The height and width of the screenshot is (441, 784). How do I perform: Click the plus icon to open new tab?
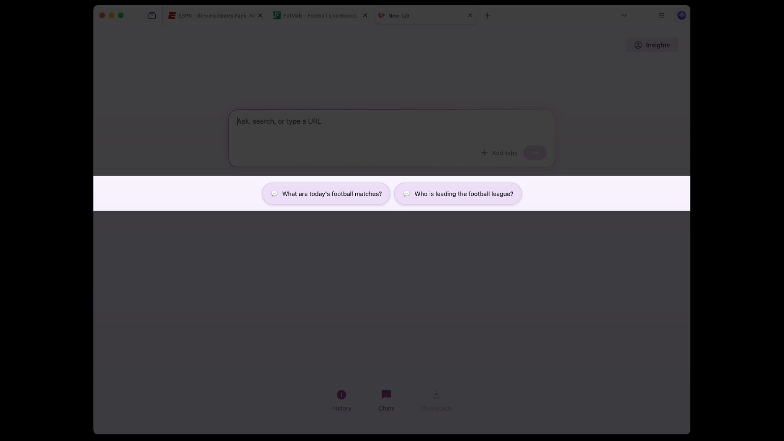tap(488, 16)
